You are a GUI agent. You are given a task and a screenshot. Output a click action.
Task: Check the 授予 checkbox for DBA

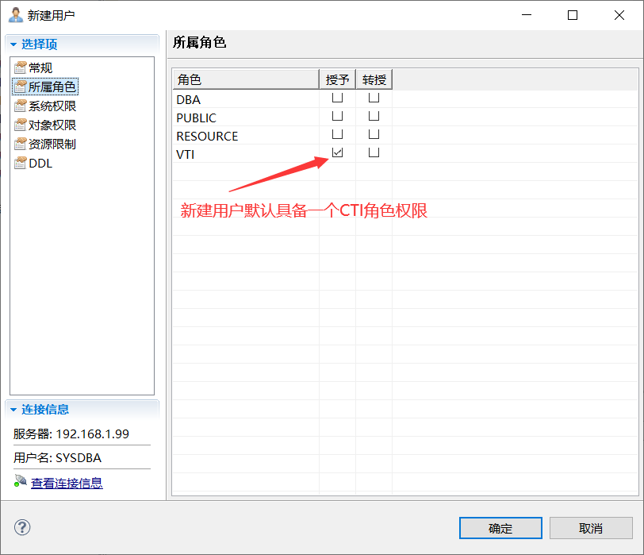pyautogui.click(x=337, y=97)
